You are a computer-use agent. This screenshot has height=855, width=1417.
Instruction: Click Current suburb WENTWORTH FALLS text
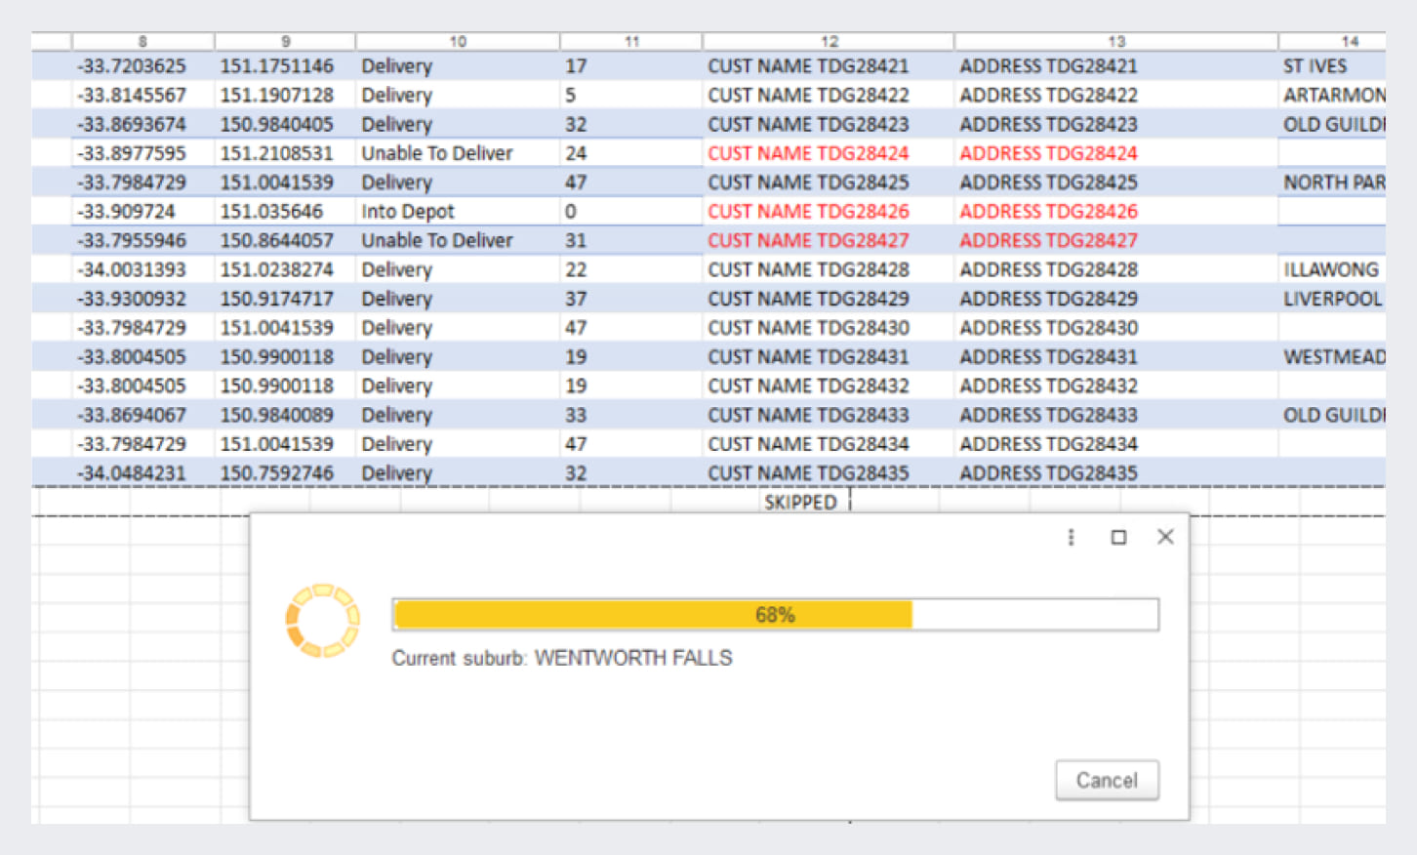(x=562, y=658)
